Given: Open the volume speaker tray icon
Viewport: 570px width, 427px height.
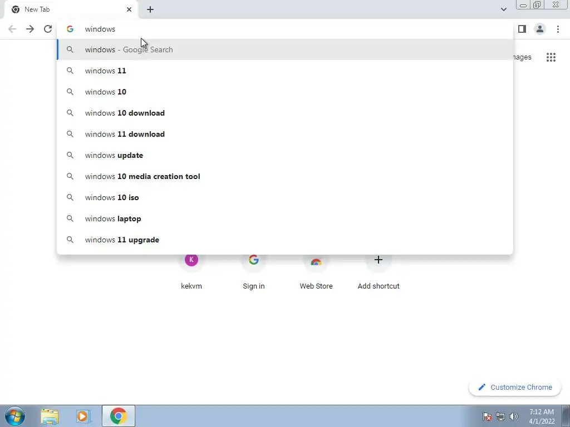Looking at the screenshot, I should pos(514,416).
